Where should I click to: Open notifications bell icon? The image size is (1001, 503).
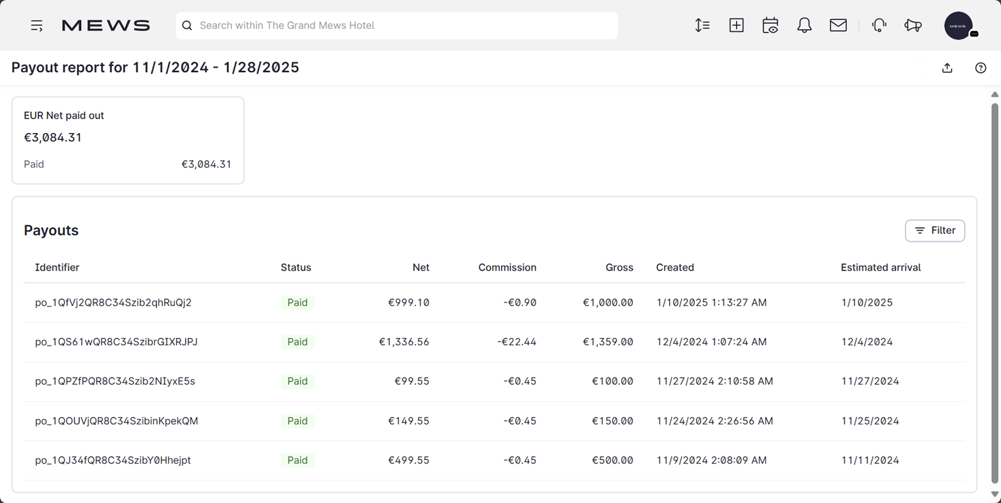804,25
